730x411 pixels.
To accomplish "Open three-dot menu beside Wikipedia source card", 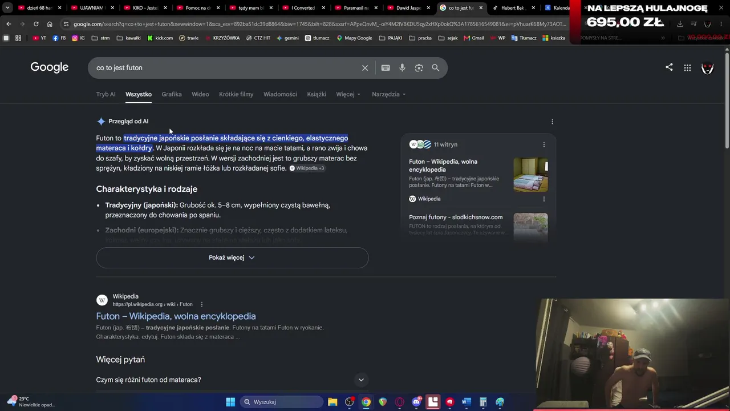I will pos(544,199).
